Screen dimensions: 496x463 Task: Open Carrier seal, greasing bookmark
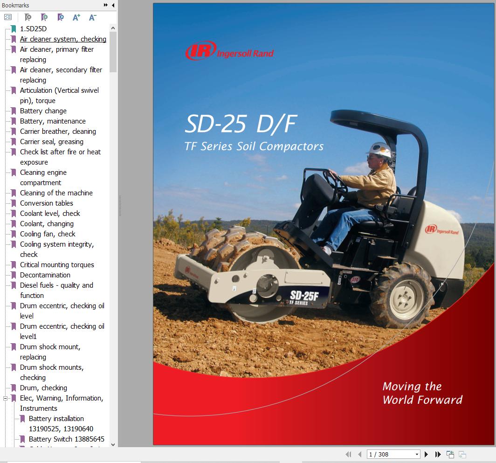[x=52, y=142]
